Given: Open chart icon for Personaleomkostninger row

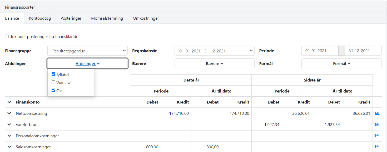Looking at the screenshot, I should (x=377, y=136).
